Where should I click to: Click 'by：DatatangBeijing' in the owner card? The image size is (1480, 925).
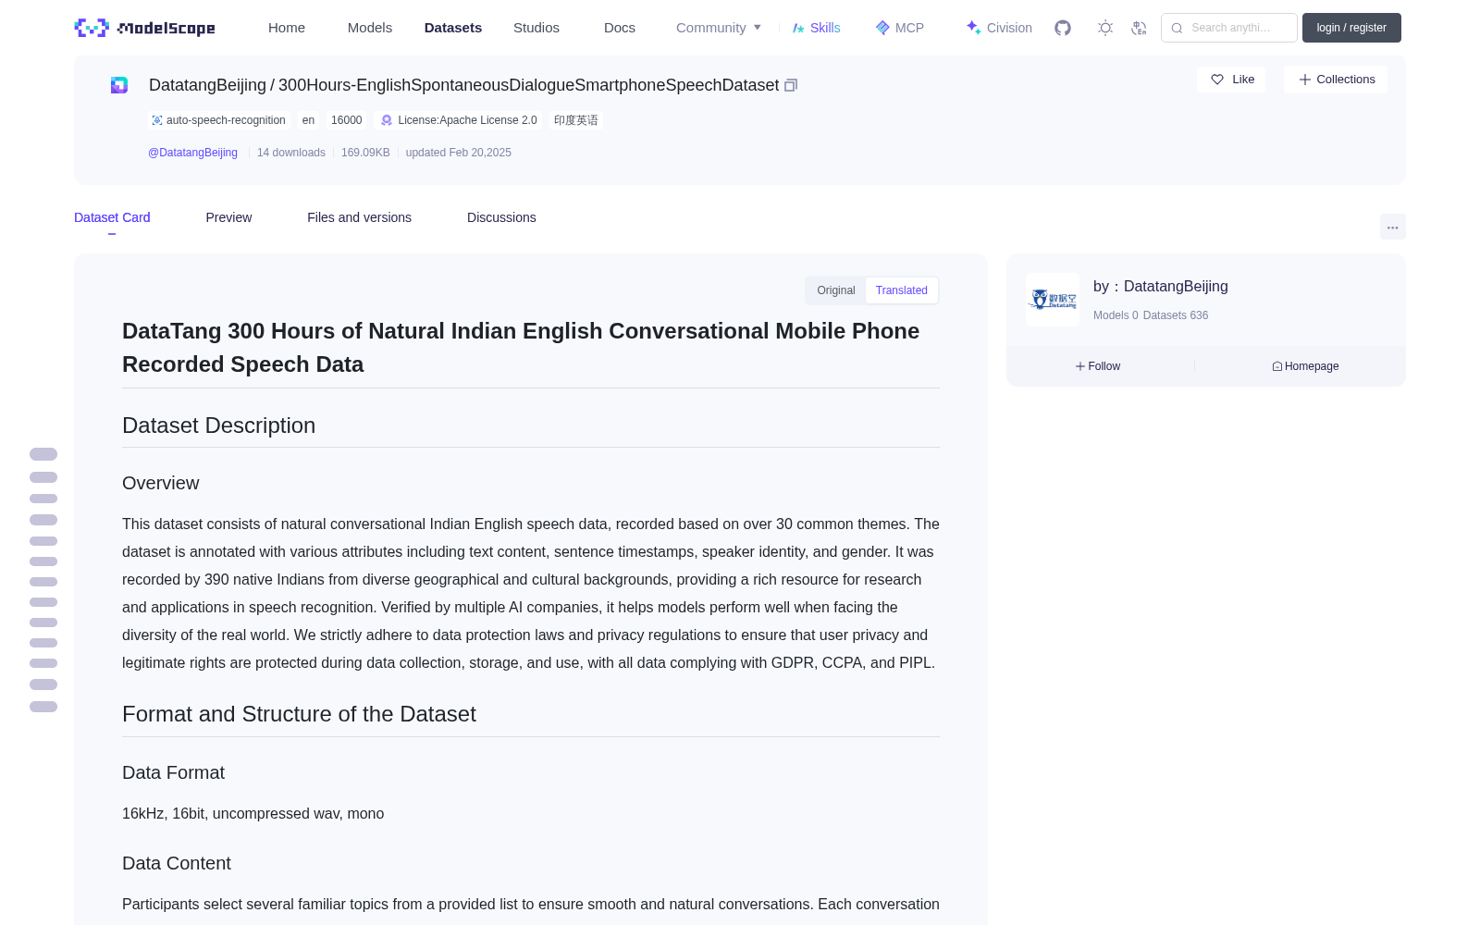point(1161,287)
